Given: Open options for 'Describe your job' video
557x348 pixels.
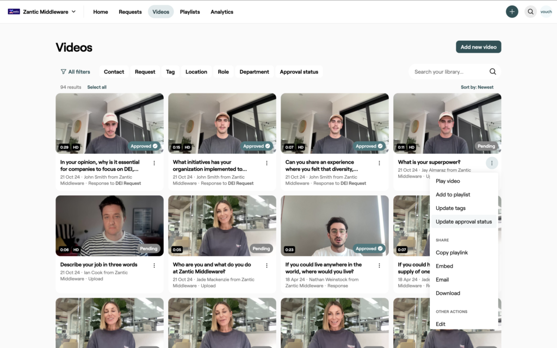Looking at the screenshot, I should coord(154,265).
